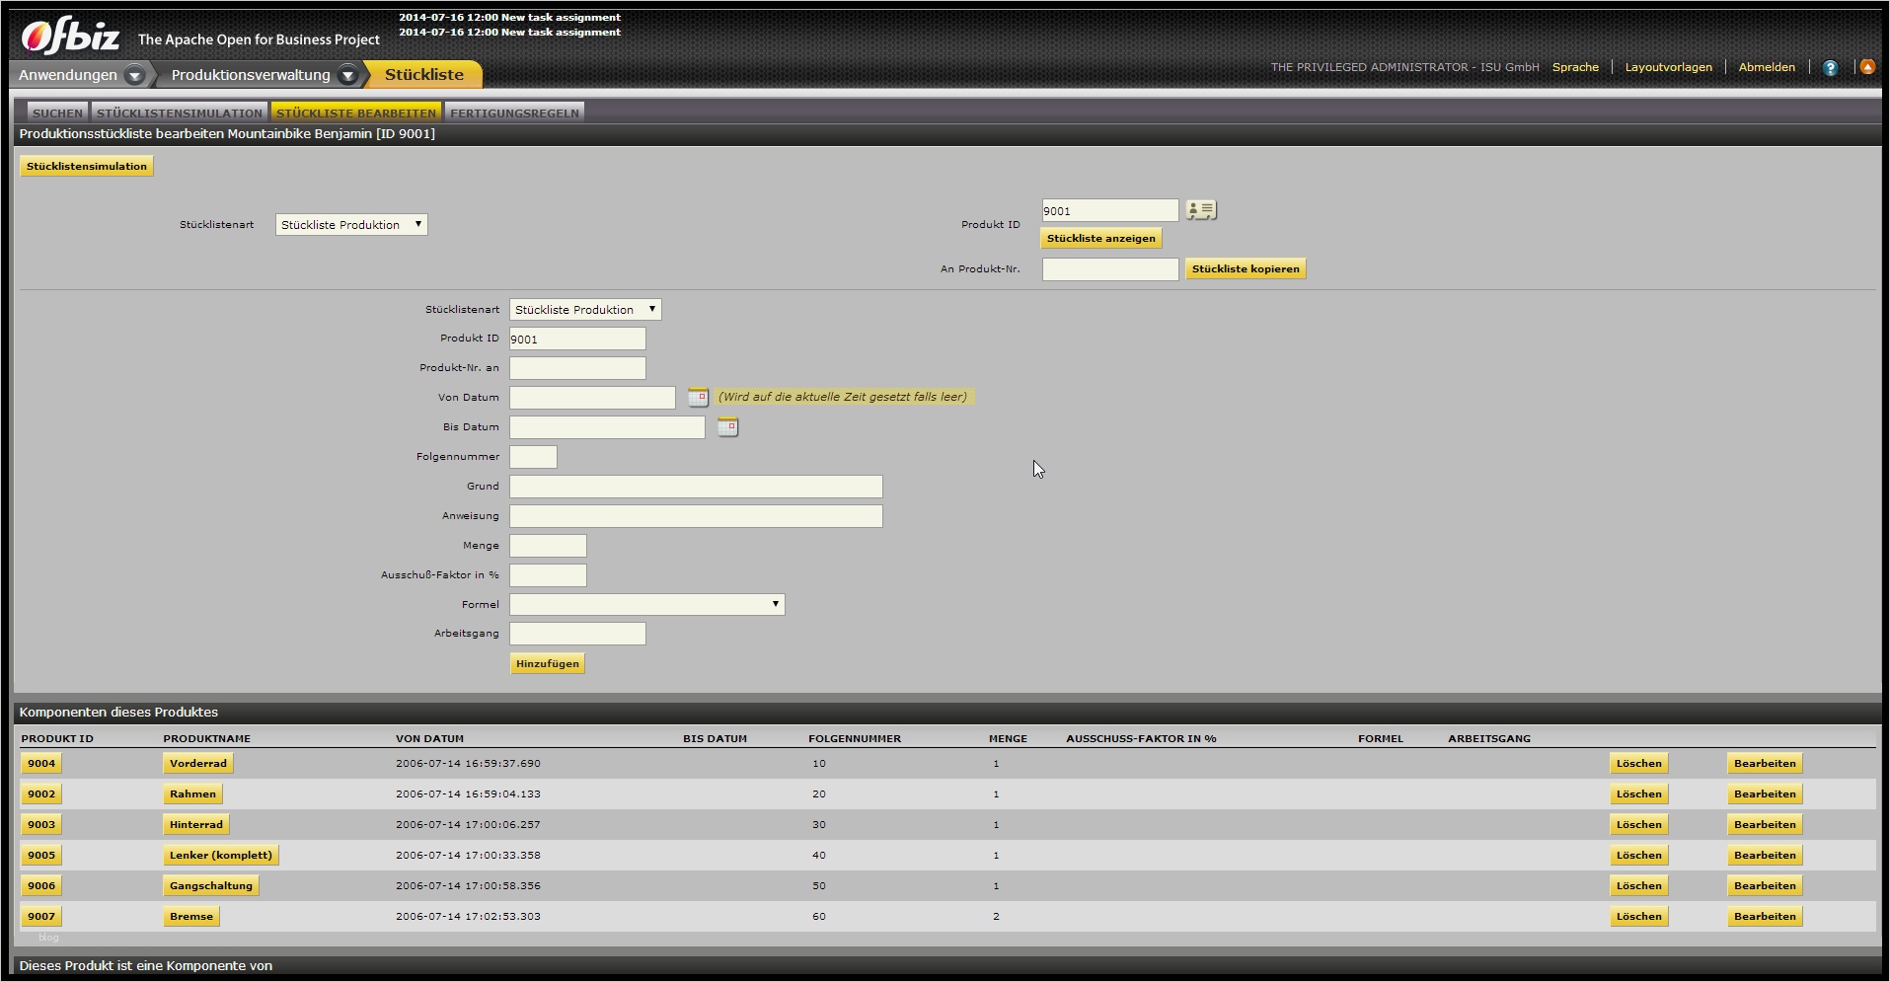This screenshot has width=1890, height=982.
Task: Open the Gangschaltung product
Action: click(211, 886)
